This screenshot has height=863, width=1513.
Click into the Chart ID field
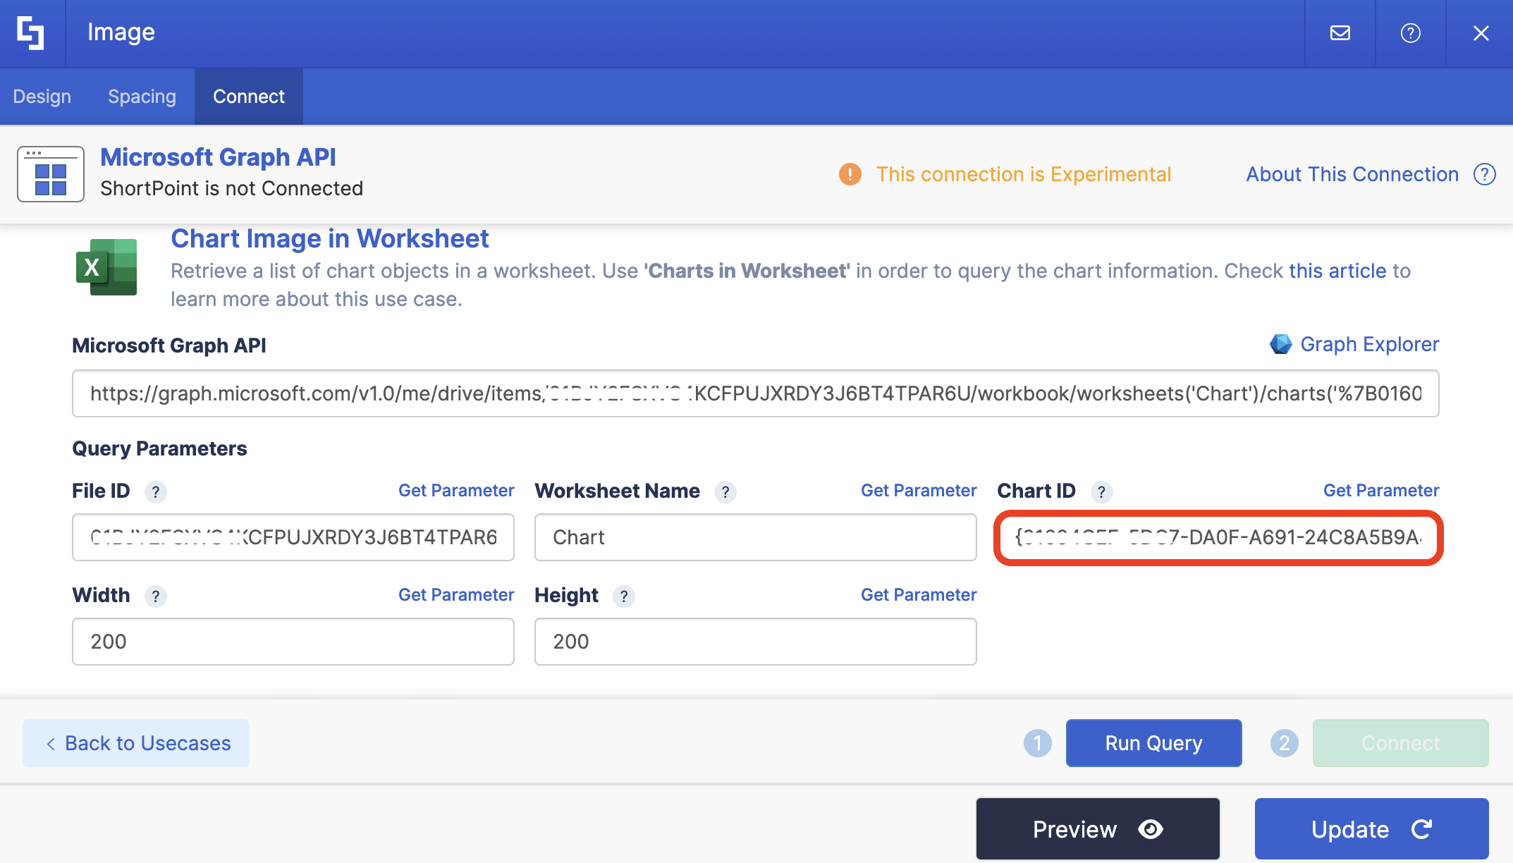[1218, 537]
